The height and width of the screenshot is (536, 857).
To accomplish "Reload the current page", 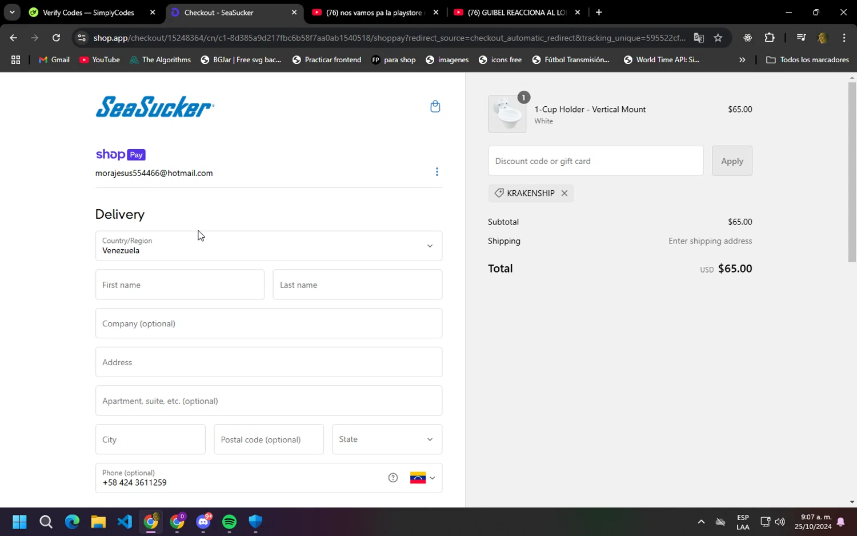I will tap(56, 38).
